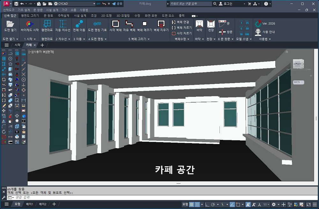This screenshot has height=209, width=319.
Task: Click the 천장 ceiling tool
Action: pyautogui.click(x=211, y=25)
